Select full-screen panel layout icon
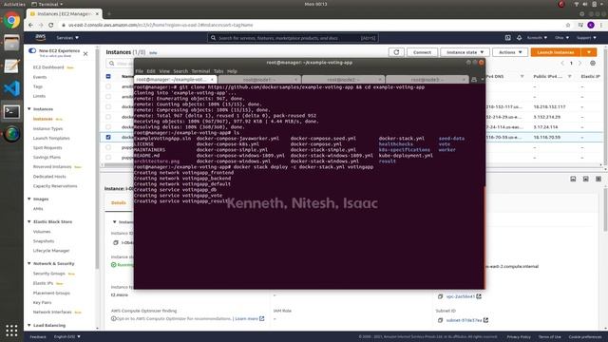Viewport: 608px width, 342px height. (x=598, y=179)
